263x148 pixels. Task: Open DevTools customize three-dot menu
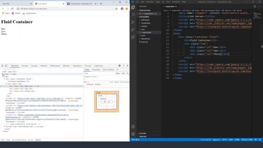tap(124, 66)
